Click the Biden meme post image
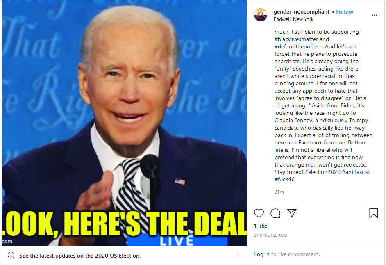This screenshot has height=265, width=386. [124, 123]
